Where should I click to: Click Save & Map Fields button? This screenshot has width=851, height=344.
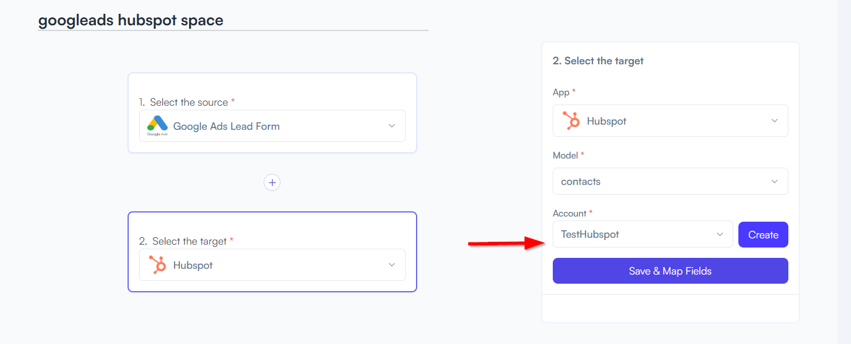(x=671, y=271)
